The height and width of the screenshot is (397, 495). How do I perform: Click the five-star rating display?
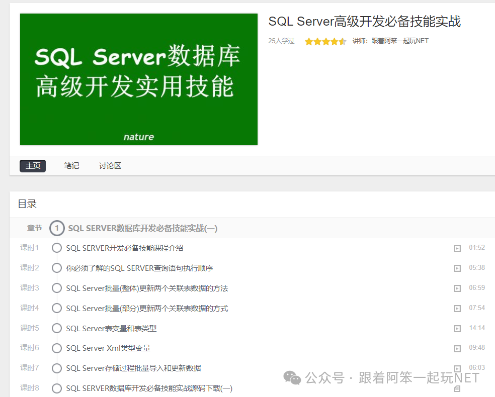[325, 41]
